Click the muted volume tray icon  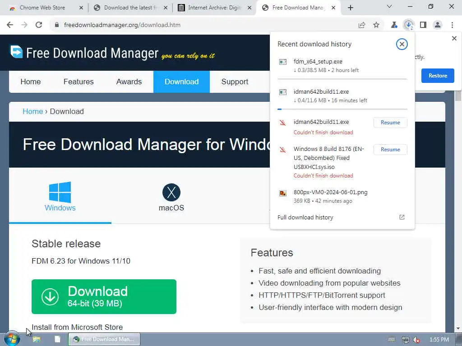tap(416, 340)
